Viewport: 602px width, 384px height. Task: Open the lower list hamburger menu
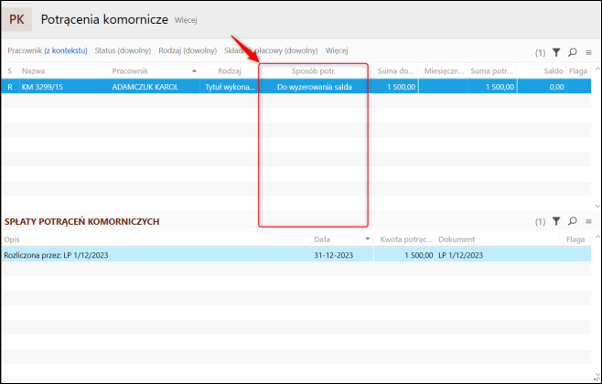click(588, 221)
